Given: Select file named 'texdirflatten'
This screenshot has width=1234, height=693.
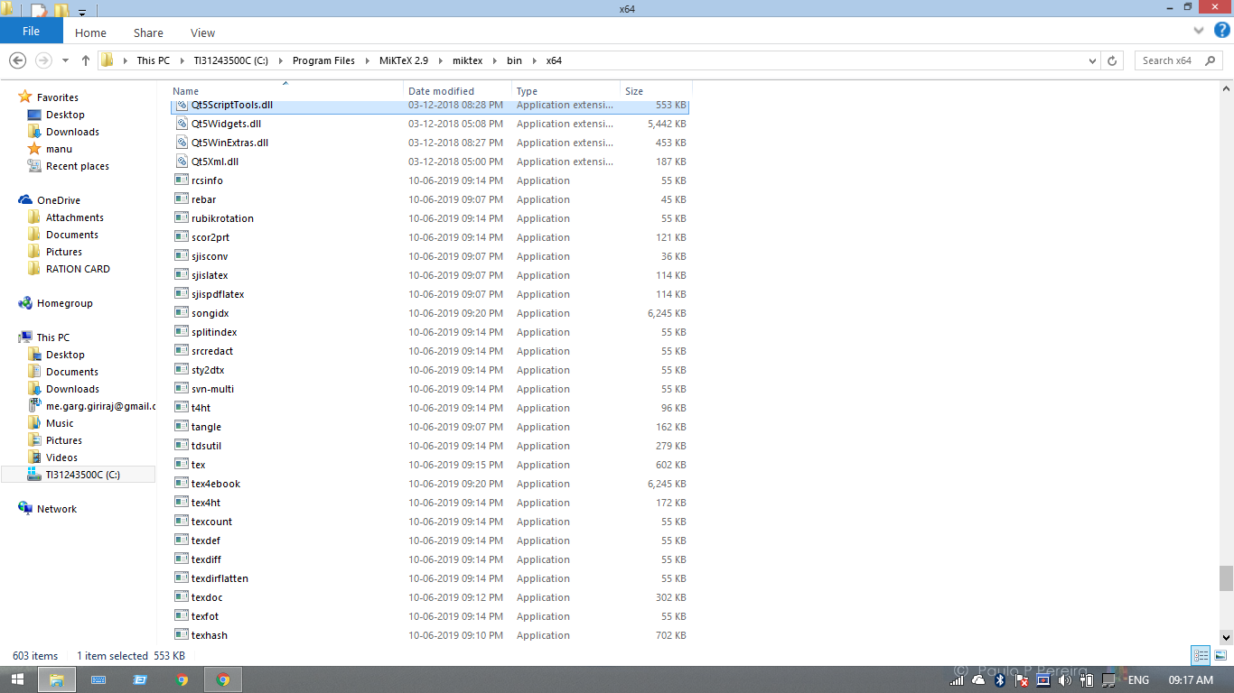Looking at the screenshot, I should pyautogui.click(x=220, y=578).
